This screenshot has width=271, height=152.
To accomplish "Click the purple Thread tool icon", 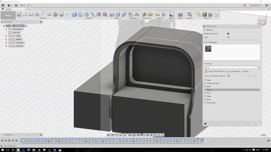I will point(105,14).
